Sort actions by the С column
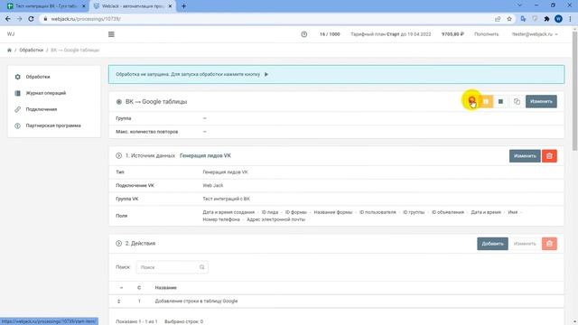 [x=139, y=288]
